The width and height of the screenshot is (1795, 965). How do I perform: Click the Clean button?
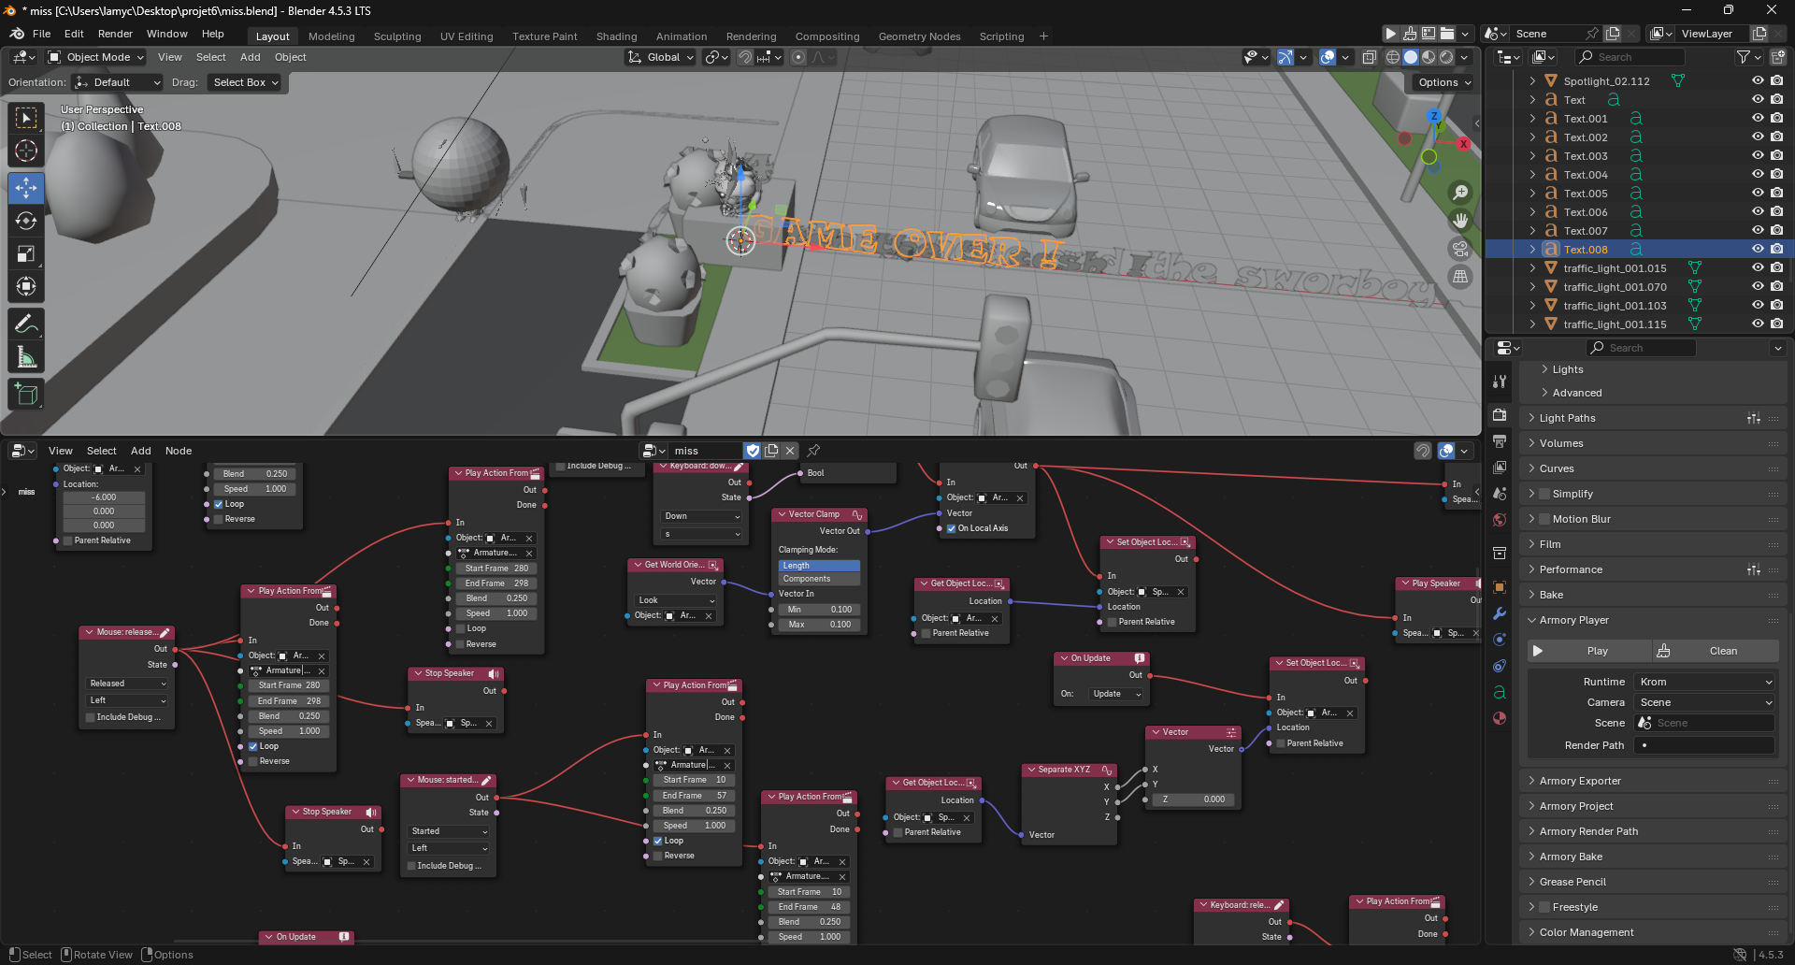pyautogui.click(x=1716, y=651)
